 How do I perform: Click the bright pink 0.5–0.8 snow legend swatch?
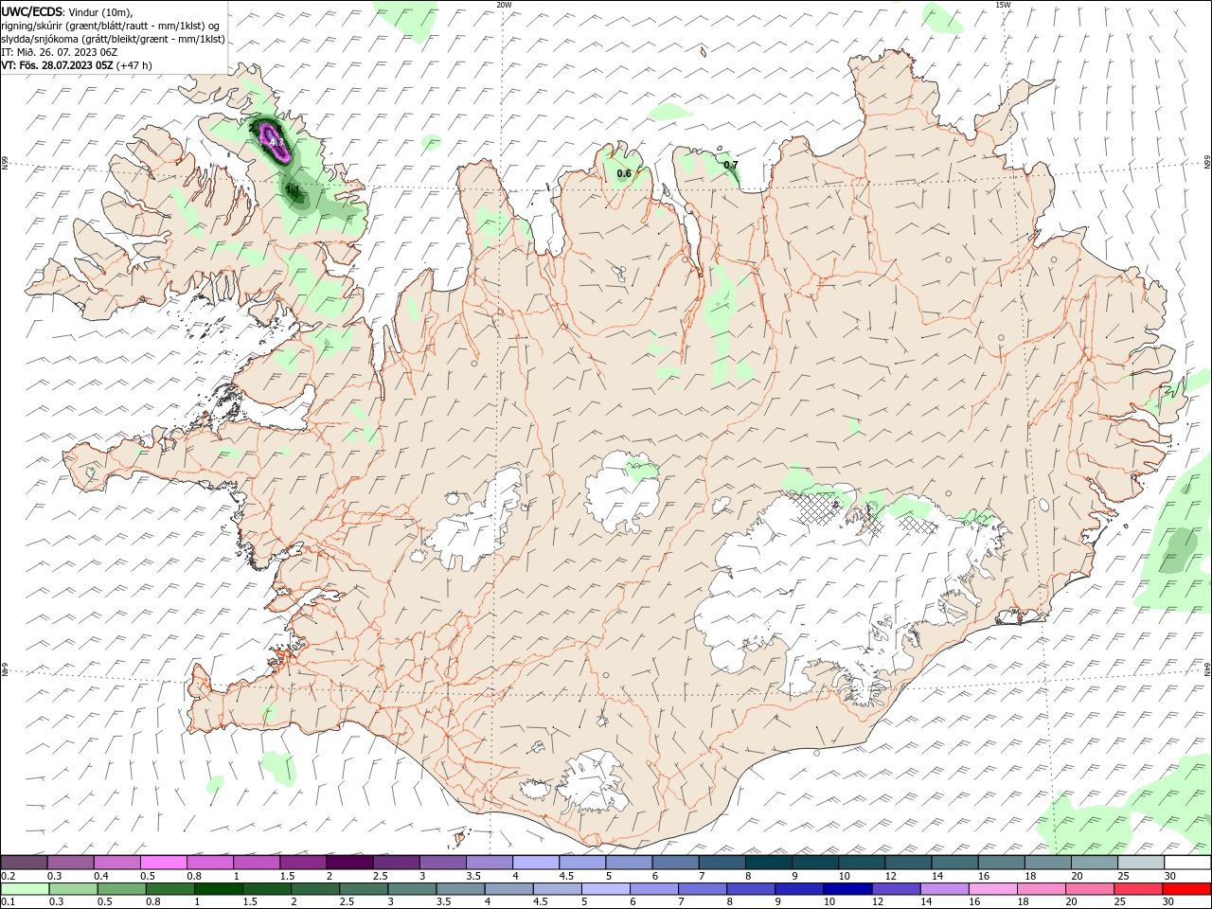point(163,863)
